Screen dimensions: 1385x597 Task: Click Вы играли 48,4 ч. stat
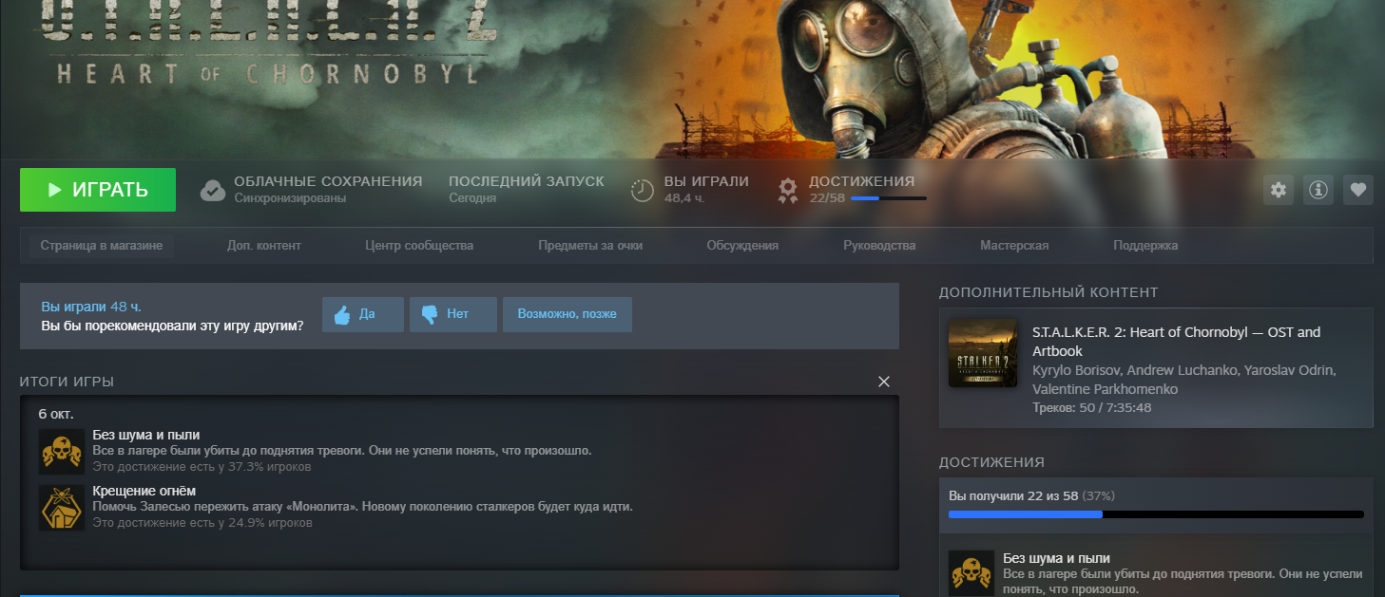coord(706,189)
